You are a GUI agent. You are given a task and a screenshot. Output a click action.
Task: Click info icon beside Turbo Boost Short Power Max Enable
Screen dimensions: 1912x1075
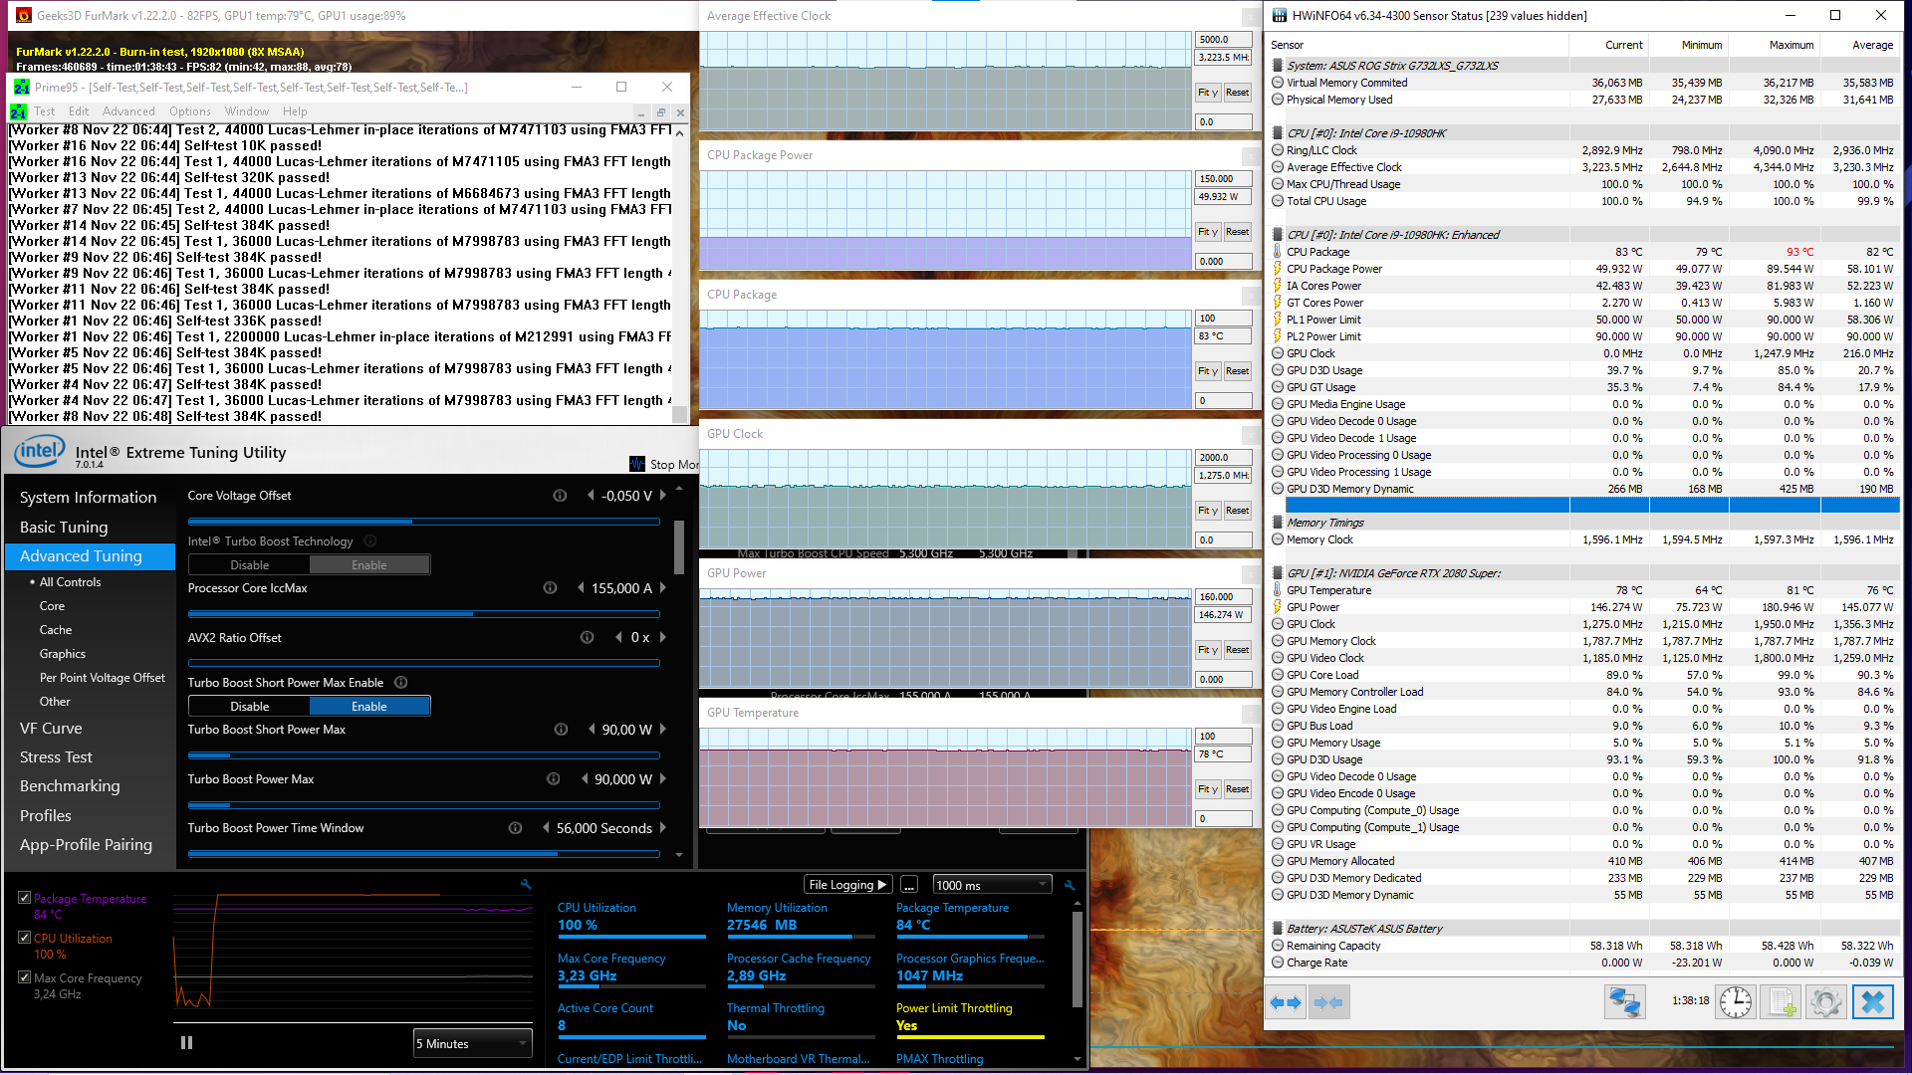(401, 683)
